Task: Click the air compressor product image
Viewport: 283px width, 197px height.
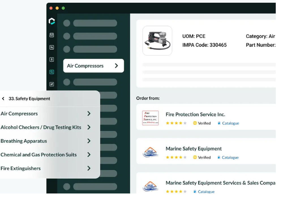Action: pyautogui.click(x=157, y=41)
